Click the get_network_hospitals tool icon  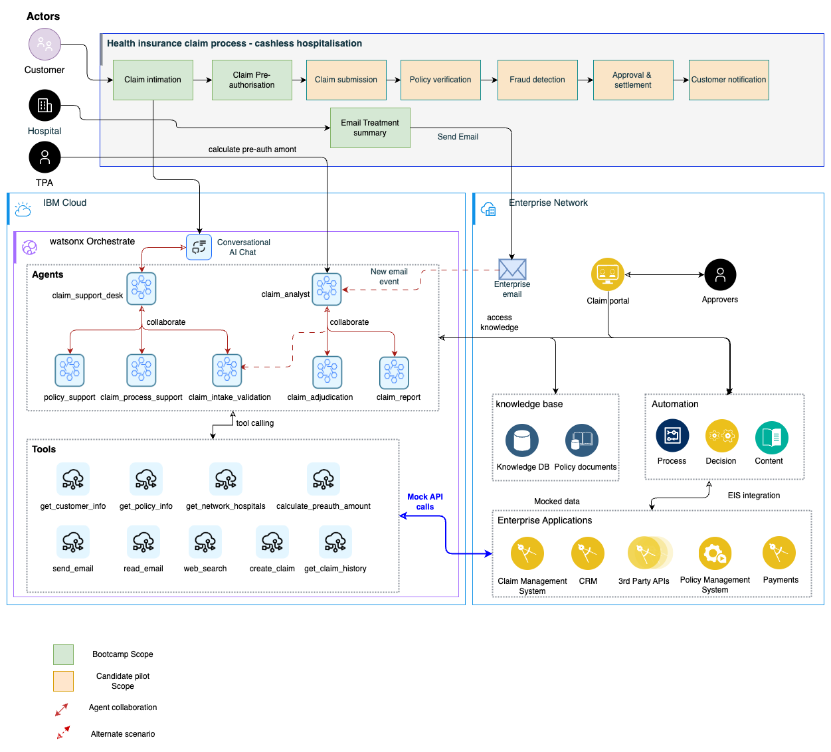pyautogui.click(x=226, y=479)
